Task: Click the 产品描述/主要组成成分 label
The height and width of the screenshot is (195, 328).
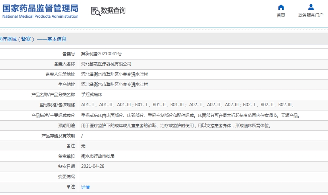Action: [53, 115]
